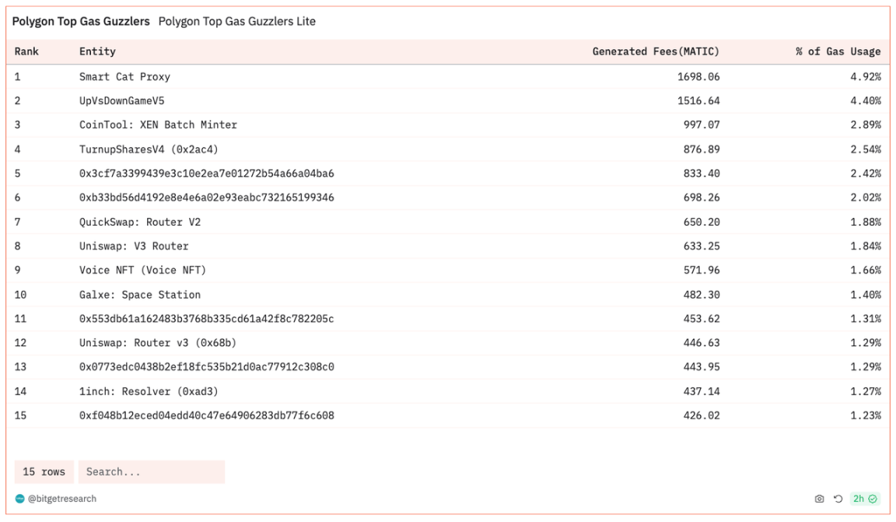
Task: Select address 0xf048b12eced04edd40c47e64906283db77f6c608
Action: [207, 415]
